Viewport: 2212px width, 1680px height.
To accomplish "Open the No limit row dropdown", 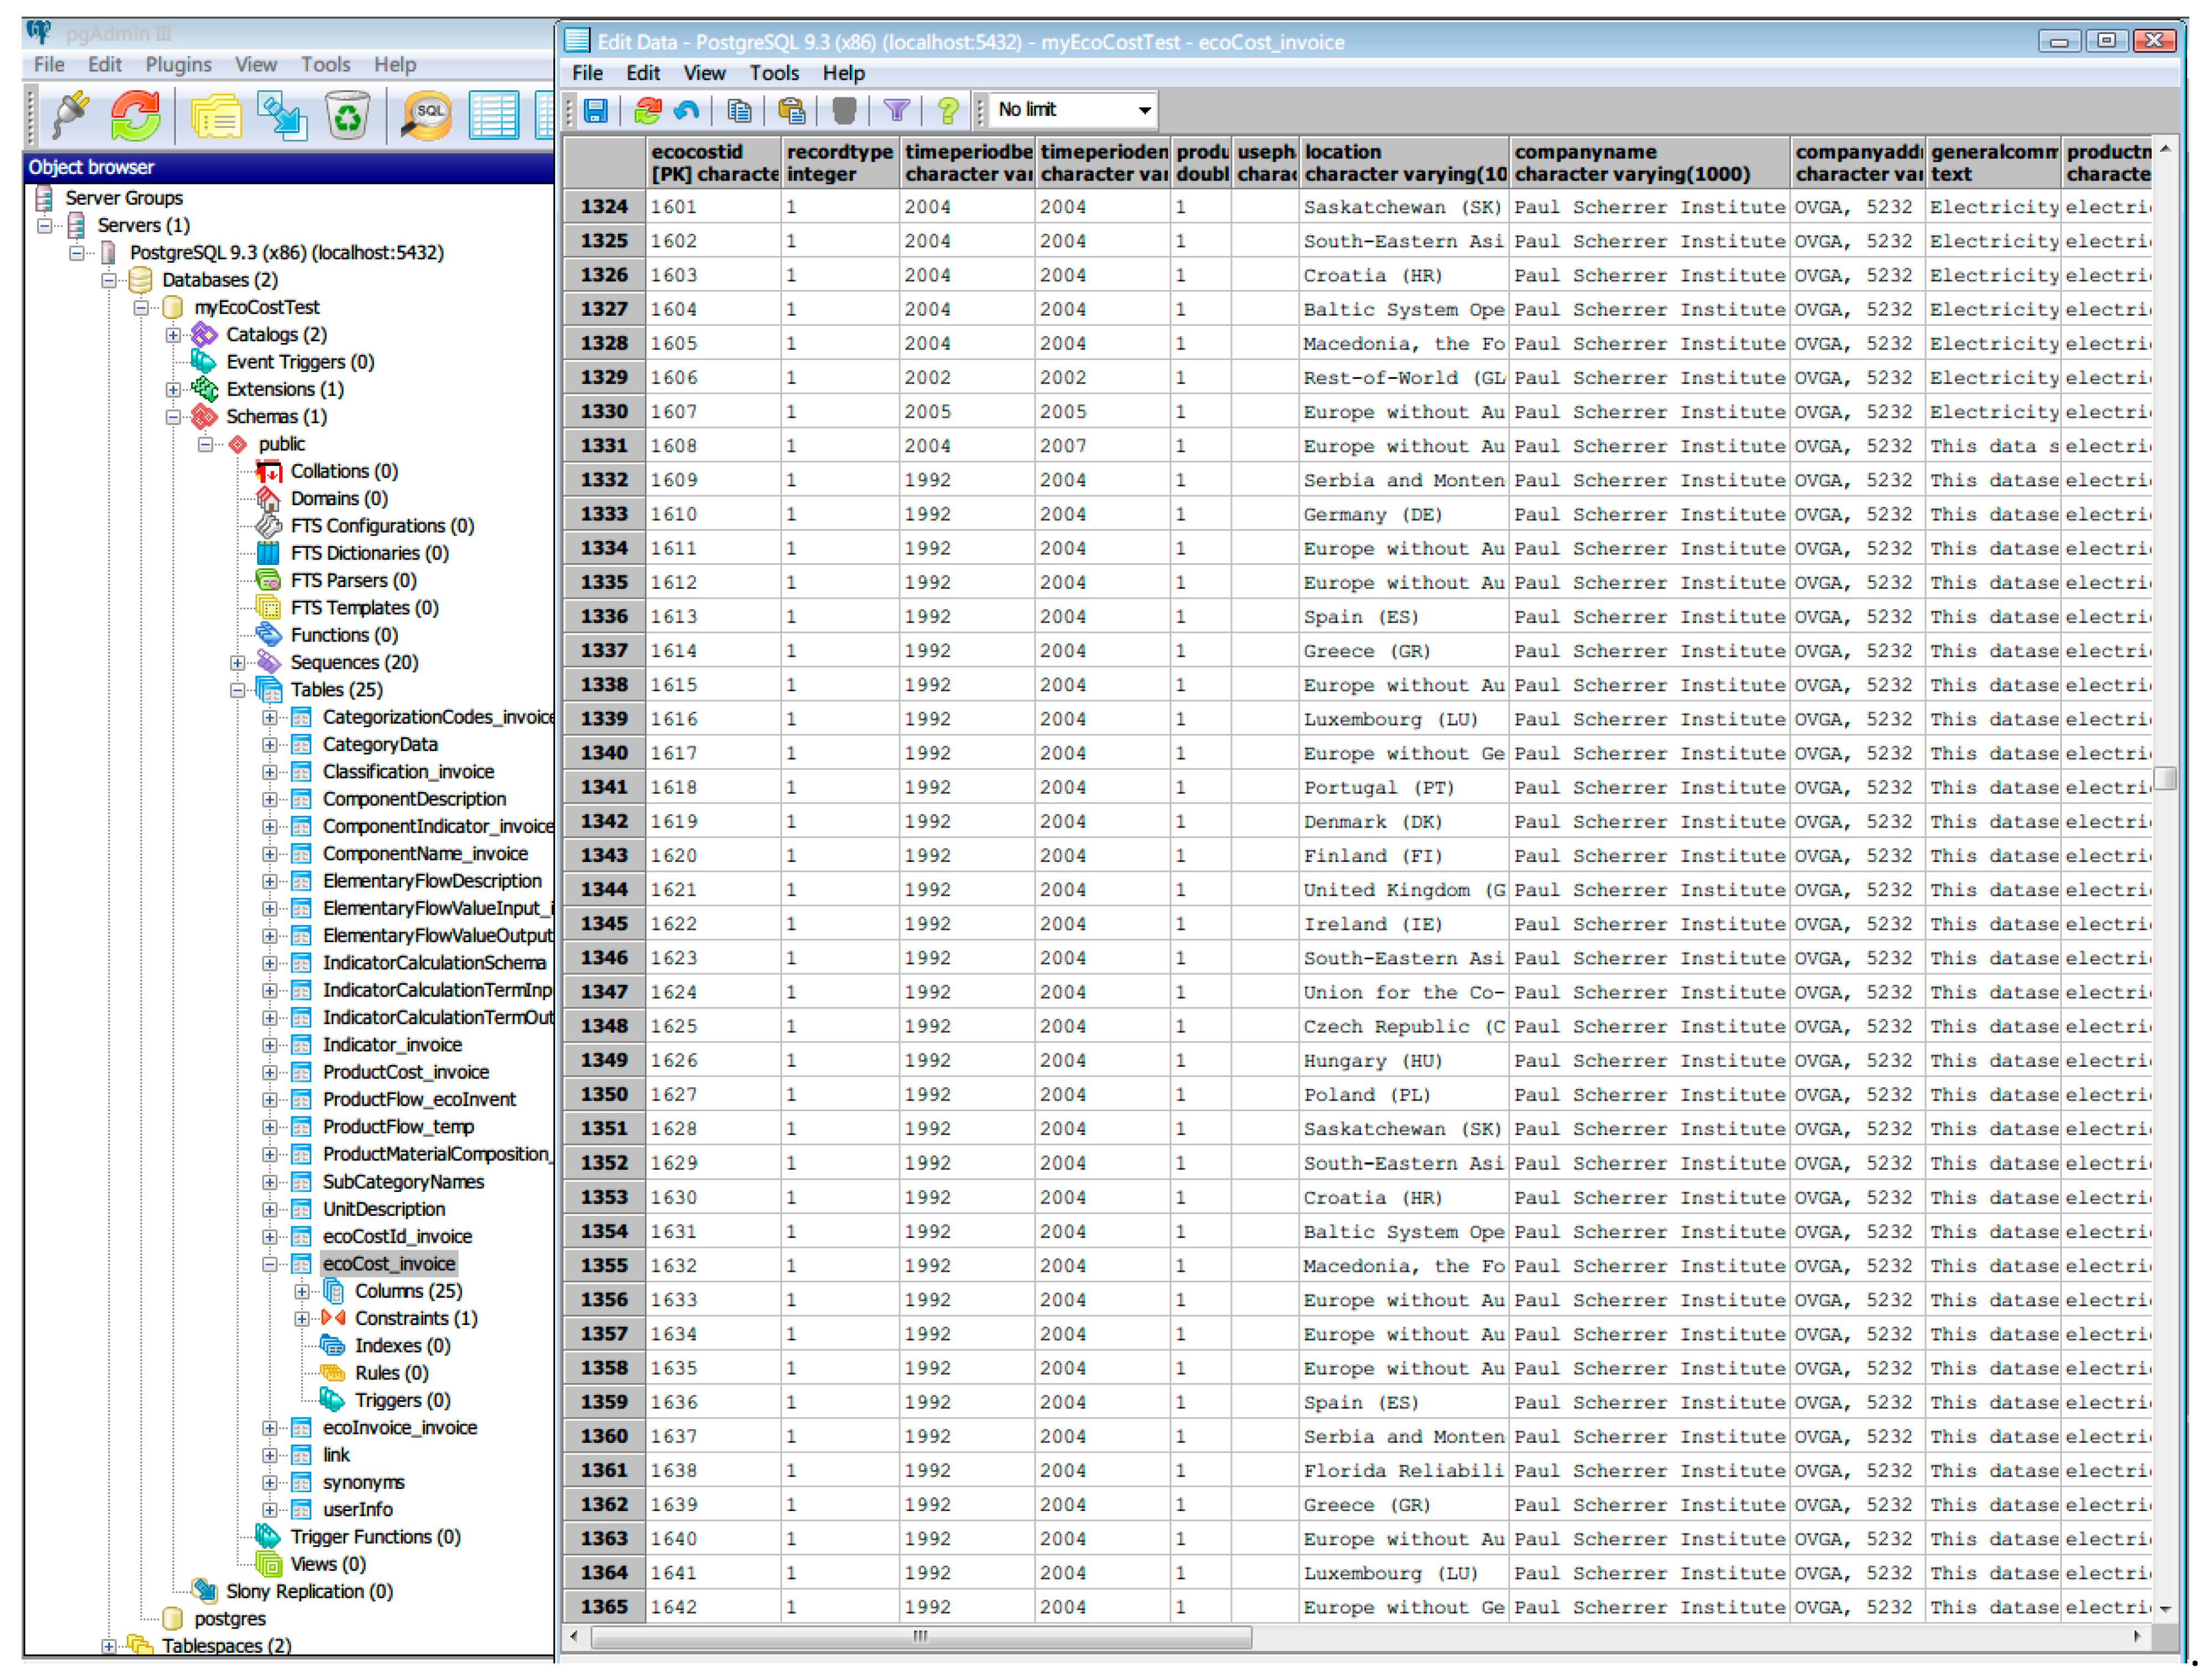I will pyautogui.click(x=1074, y=110).
